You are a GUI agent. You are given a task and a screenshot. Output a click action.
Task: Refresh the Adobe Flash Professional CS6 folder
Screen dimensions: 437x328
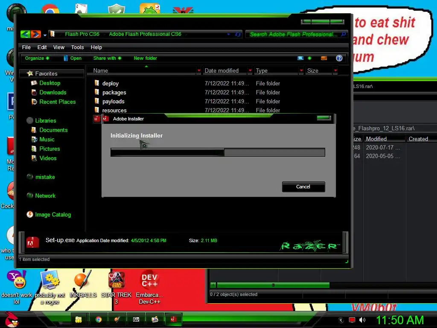coord(238,34)
